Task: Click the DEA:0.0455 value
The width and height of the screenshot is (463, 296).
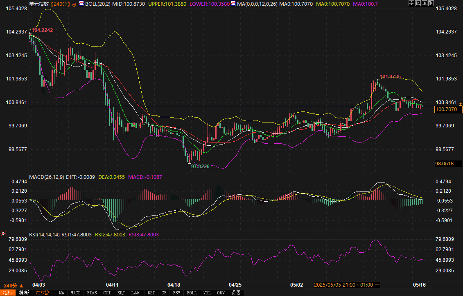Action: (111, 177)
